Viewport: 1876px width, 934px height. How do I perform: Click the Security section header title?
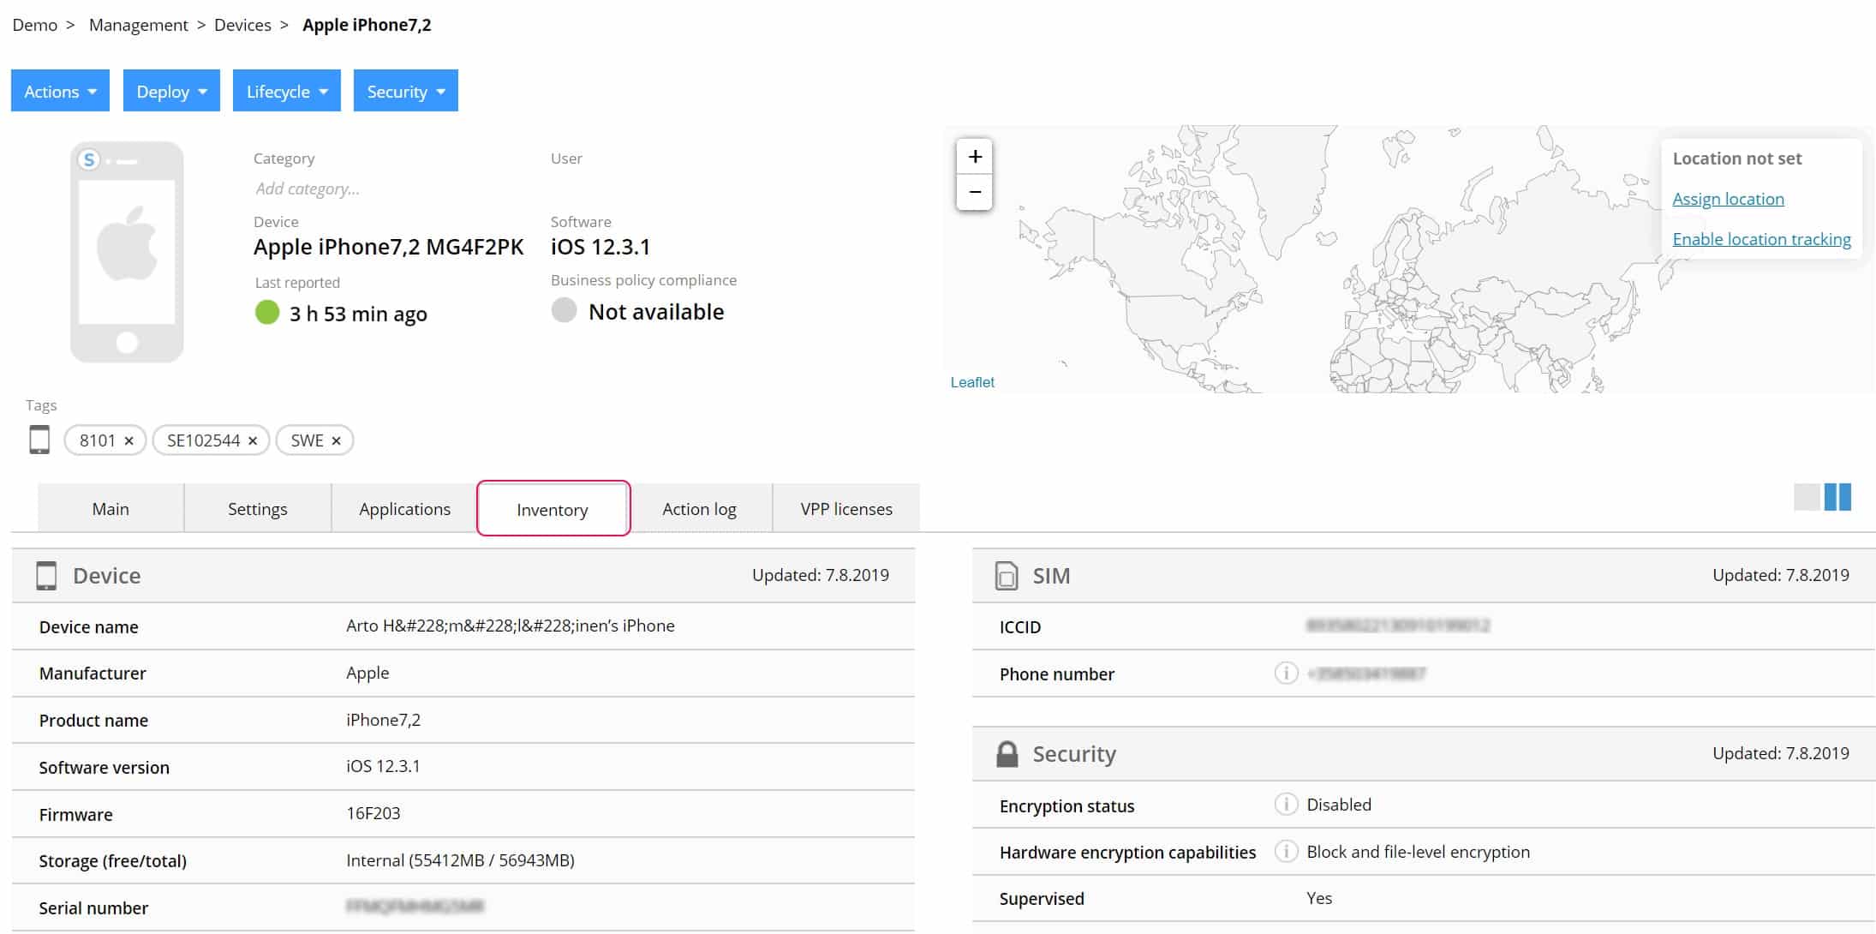click(1074, 754)
